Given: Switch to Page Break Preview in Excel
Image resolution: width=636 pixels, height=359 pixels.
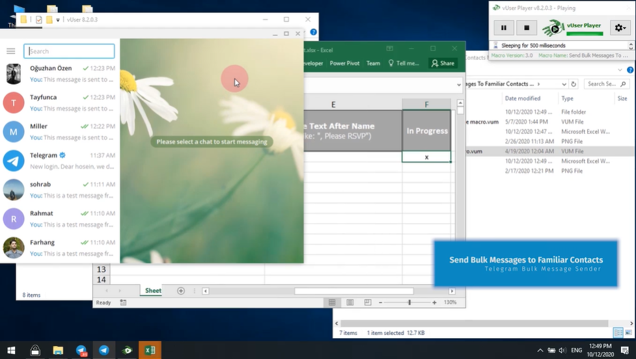Looking at the screenshot, I should pos(368,302).
